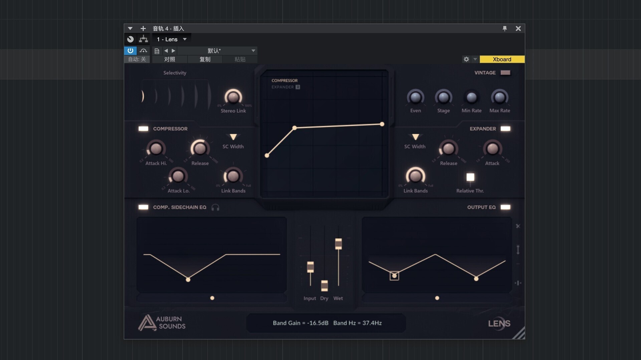Open the plugin window menu triangle

point(130,29)
